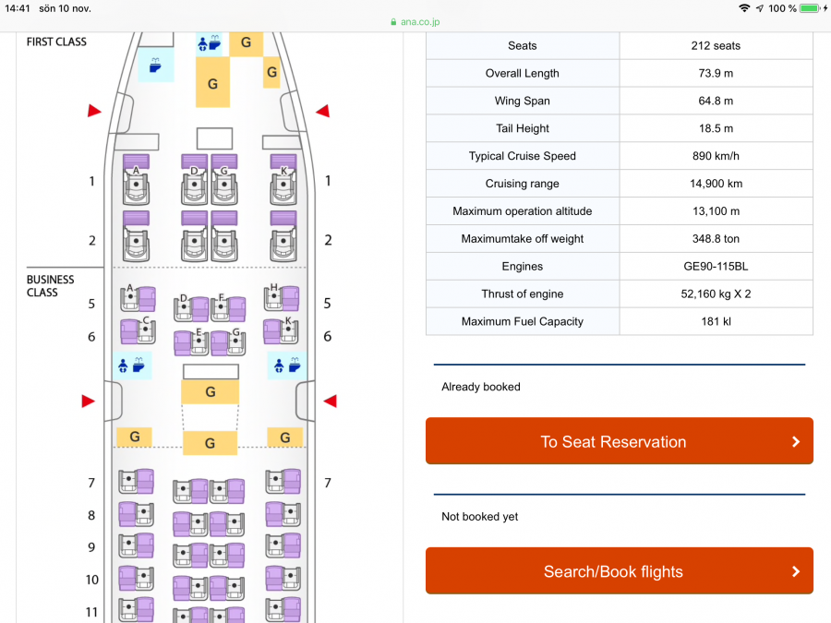
Task: Click the GE90-115BL engines table cell
Action: [x=716, y=267]
